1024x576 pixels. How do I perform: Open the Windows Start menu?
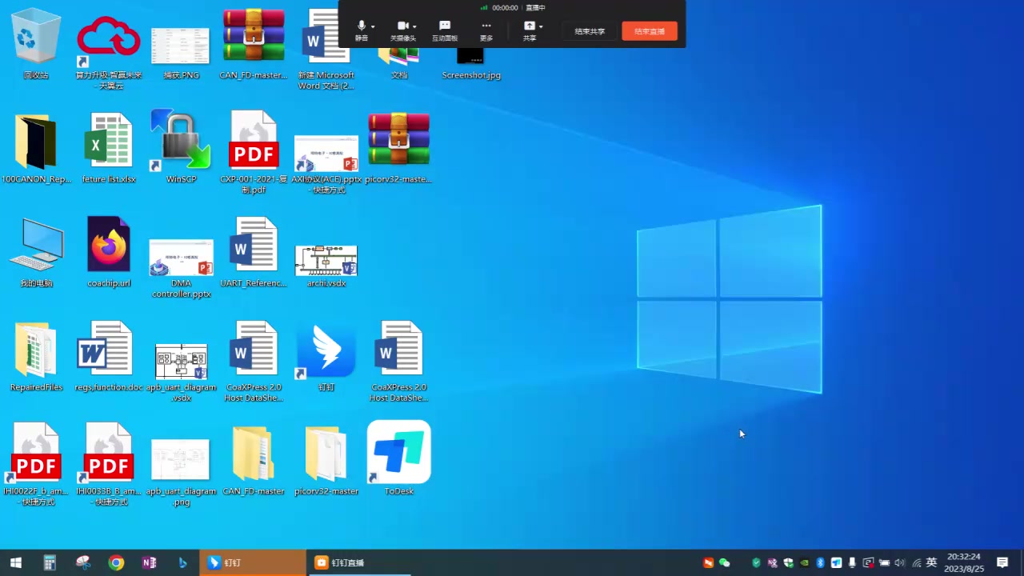15,562
